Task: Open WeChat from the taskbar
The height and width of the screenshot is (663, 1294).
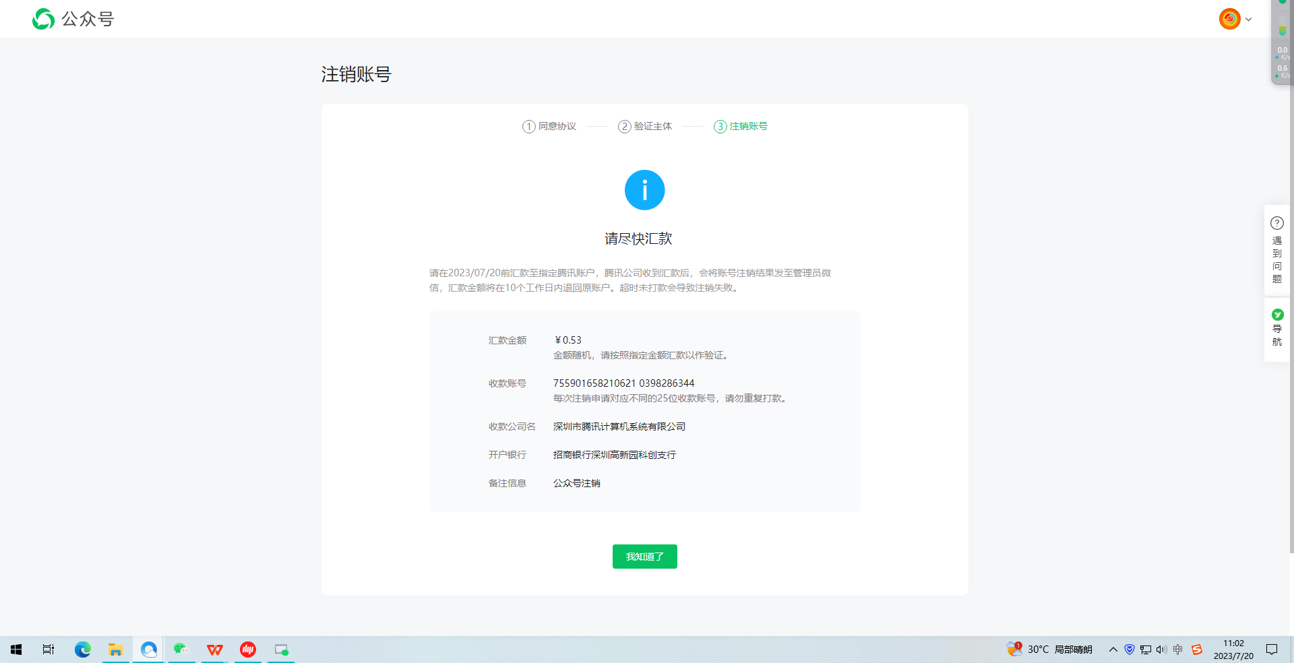Action: [x=181, y=650]
